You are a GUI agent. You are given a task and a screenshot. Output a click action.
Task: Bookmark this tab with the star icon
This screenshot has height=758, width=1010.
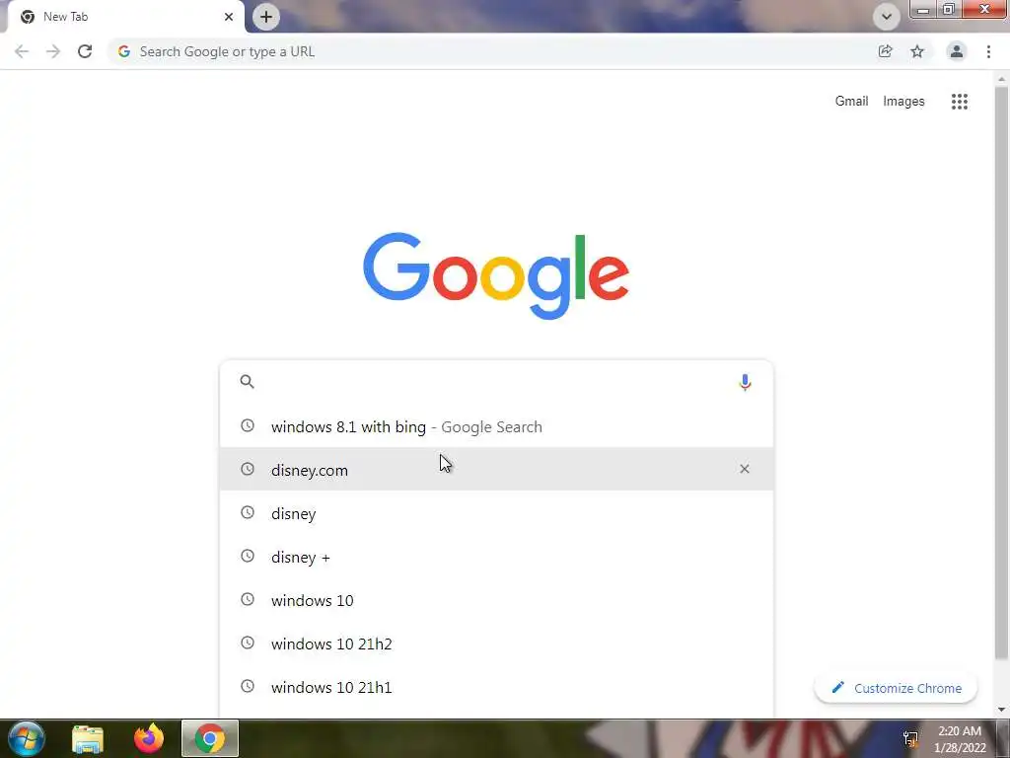917,51
